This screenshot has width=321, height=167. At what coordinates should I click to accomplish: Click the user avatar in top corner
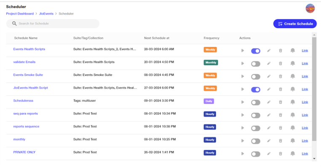tap(310, 8)
